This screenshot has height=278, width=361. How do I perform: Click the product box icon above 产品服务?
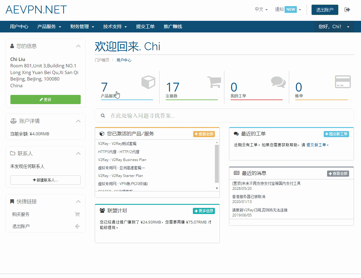tap(148, 81)
